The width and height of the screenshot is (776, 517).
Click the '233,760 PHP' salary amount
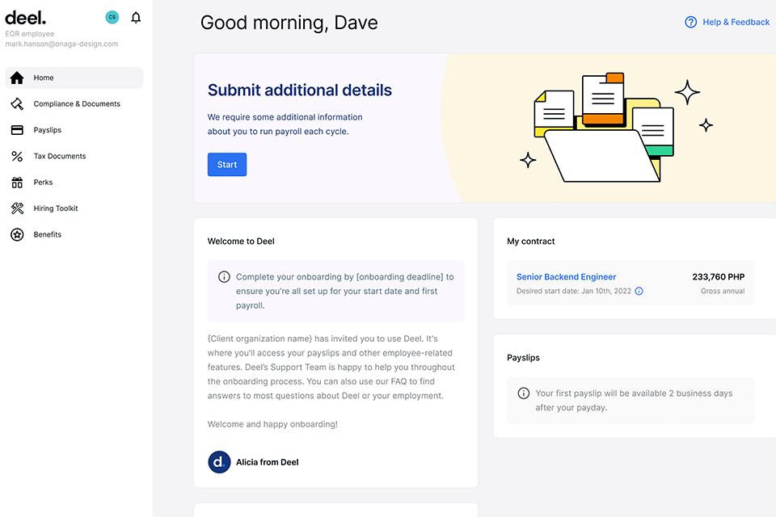coord(718,277)
